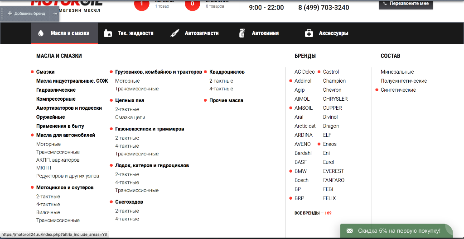Viewport: 464px width, 239px height.
Task: Click the envelope icon in discount banner
Action: 350,231
